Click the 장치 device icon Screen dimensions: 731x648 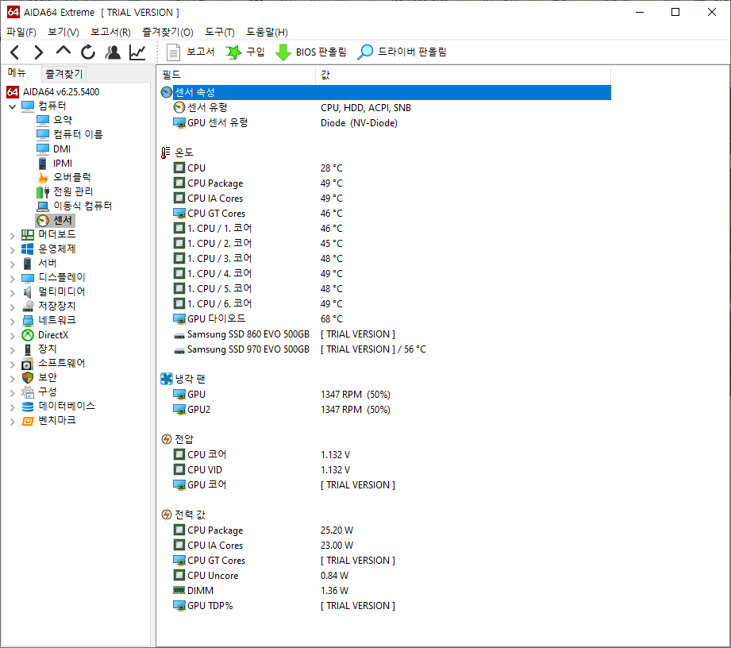(28, 349)
